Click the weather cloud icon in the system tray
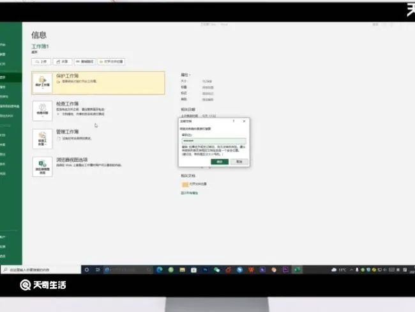The height and width of the screenshot is (312, 415). [334, 270]
